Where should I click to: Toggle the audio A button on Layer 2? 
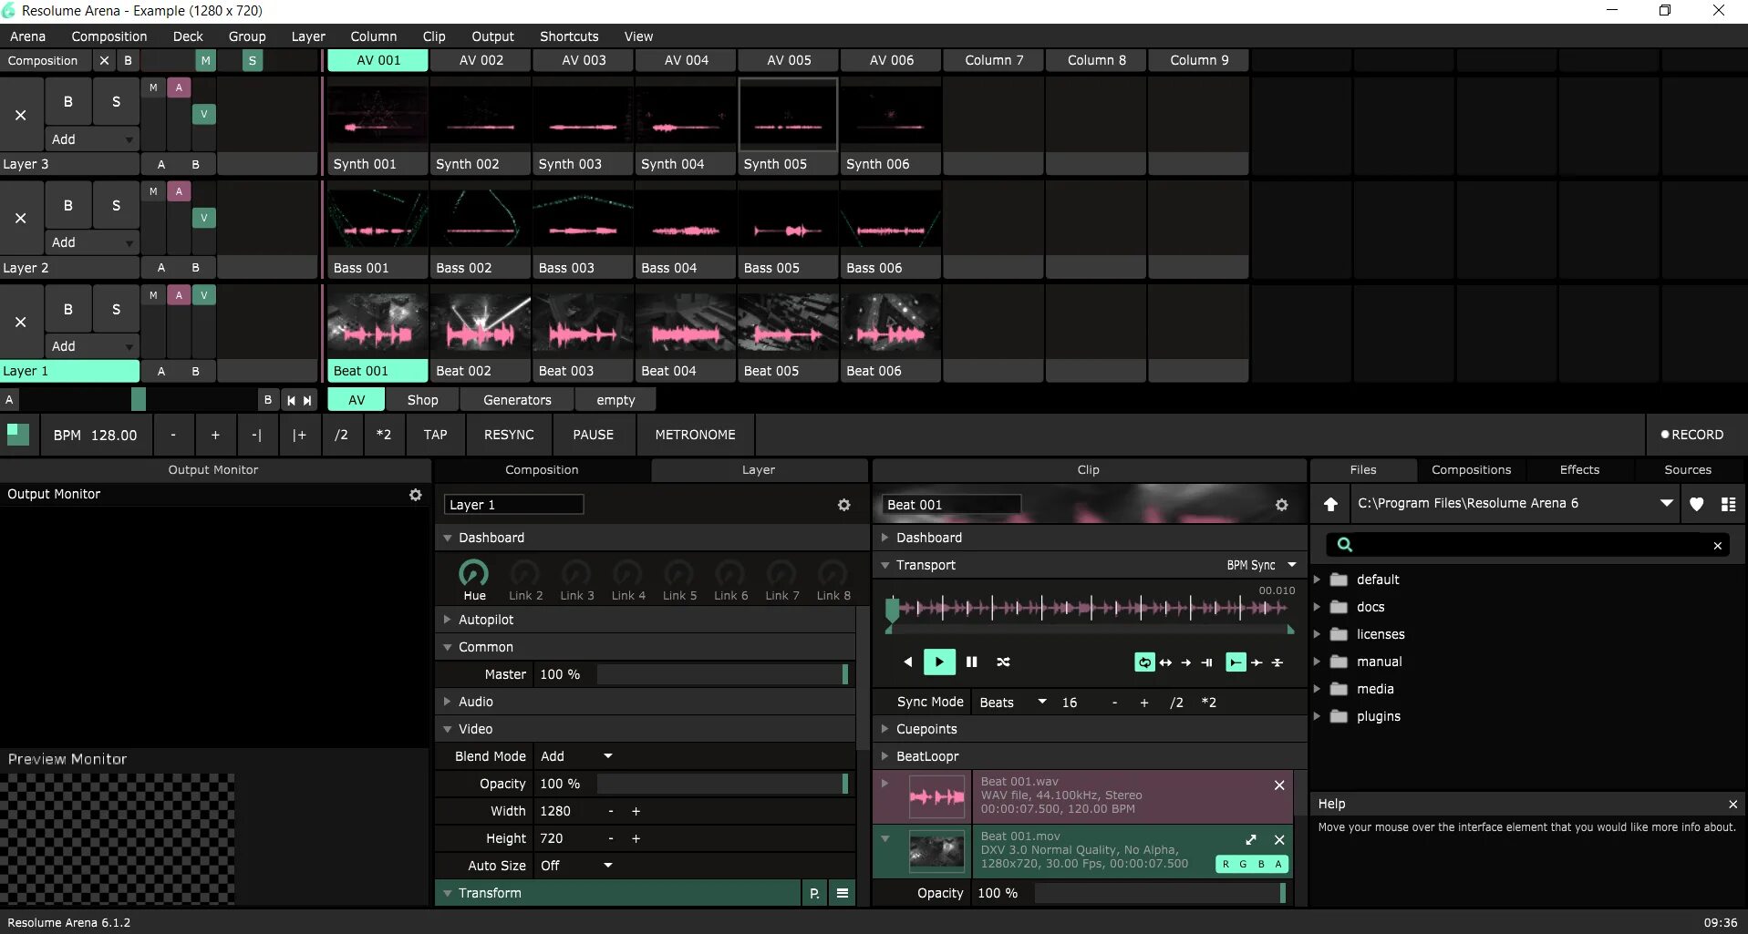(x=179, y=191)
